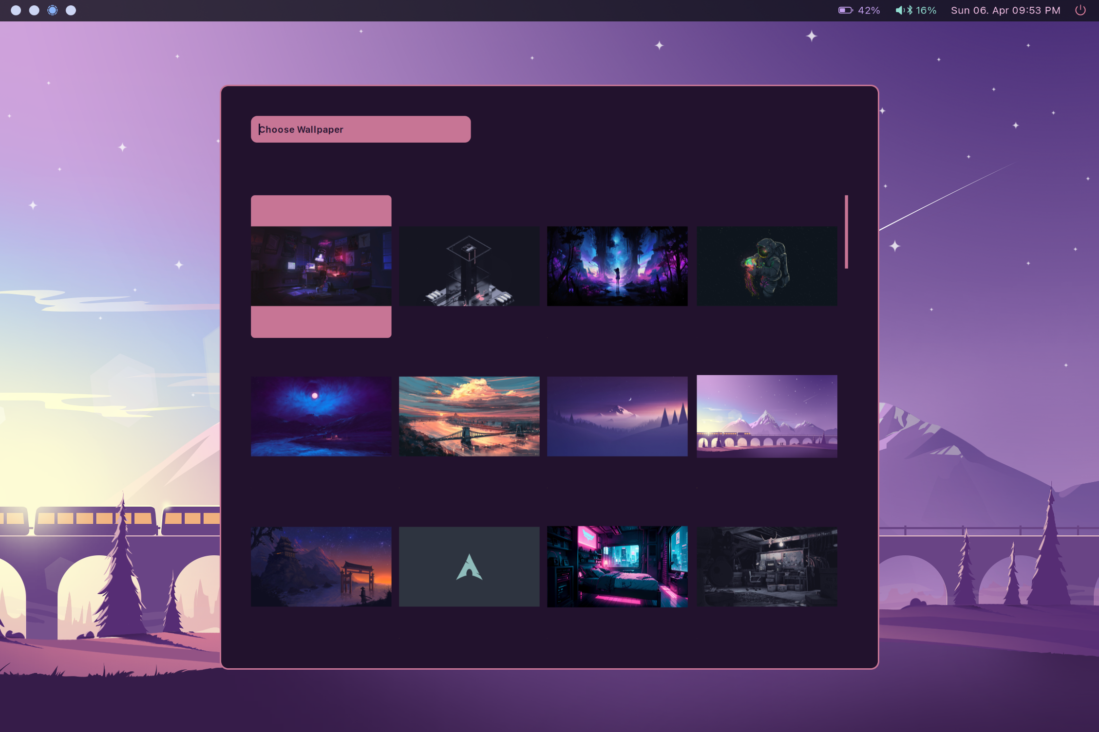Select the astronaut with jellyfish wallpaper

point(767,266)
